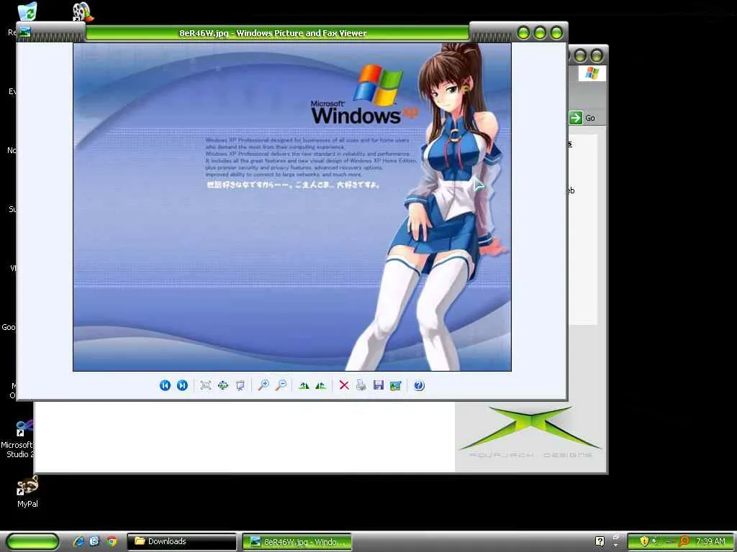Launch Google Chrome from Quick Launch
This screenshot has width=737, height=552.
112,541
